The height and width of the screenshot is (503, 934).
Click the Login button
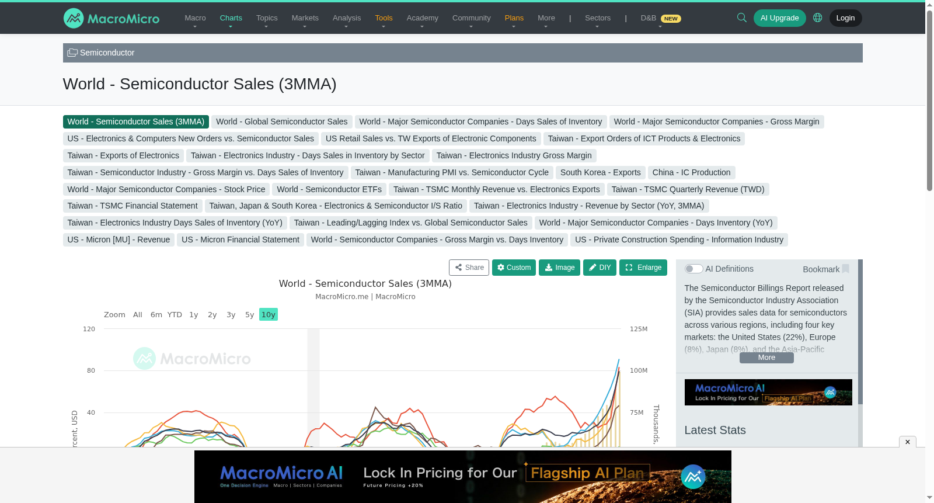tap(845, 18)
